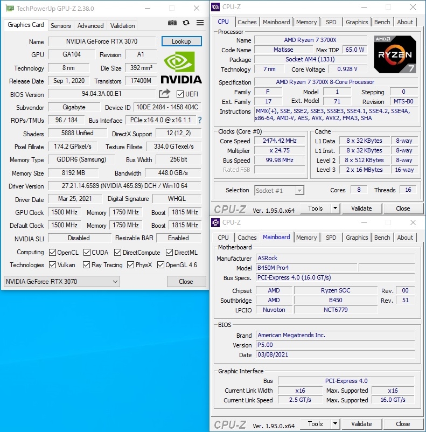Open Caches tab in upper CPU-Z window

pos(247,22)
